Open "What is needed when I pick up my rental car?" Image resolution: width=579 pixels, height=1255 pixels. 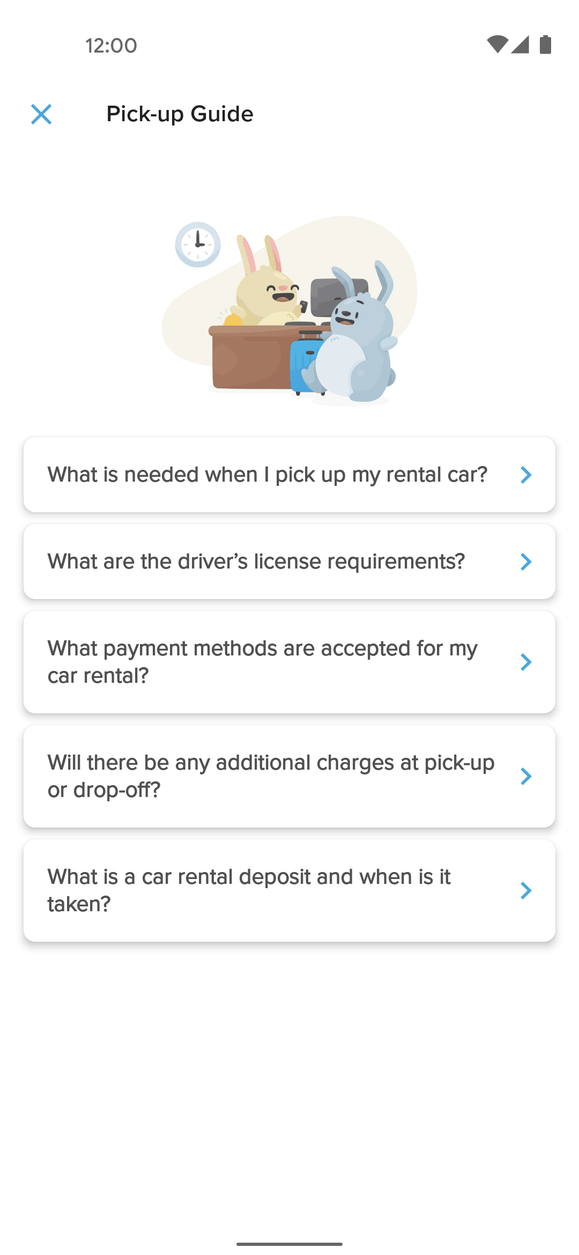pos(289,475)
